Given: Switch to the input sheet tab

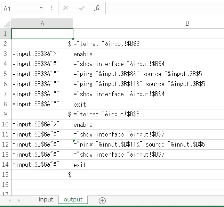Looking at the screenshot, I should [x=46, y=200].
